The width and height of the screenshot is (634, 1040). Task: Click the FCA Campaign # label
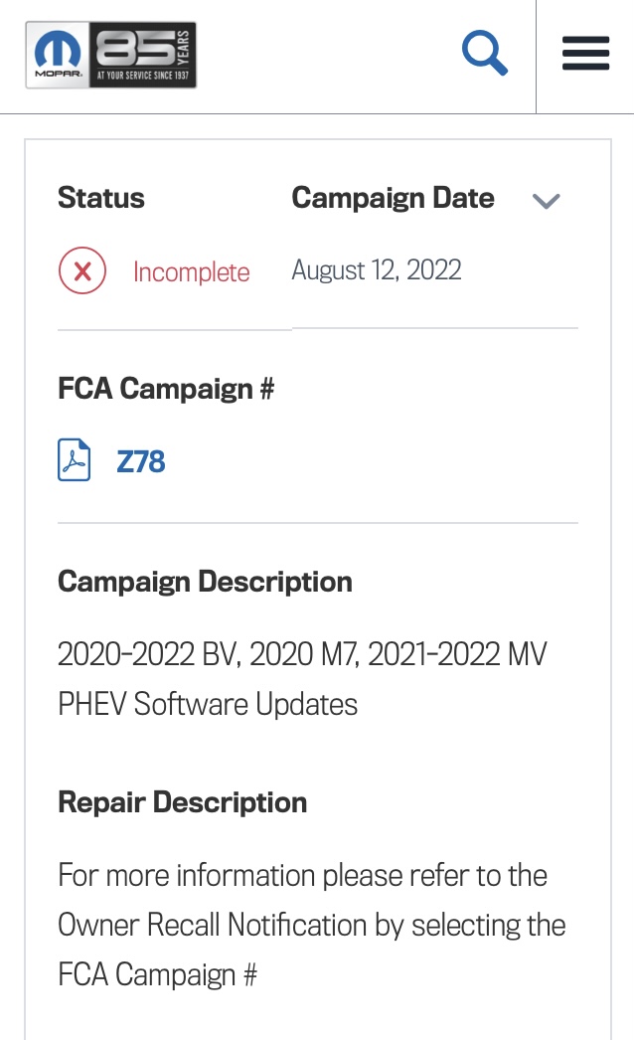pyautogui.click(x=166, y=389)
